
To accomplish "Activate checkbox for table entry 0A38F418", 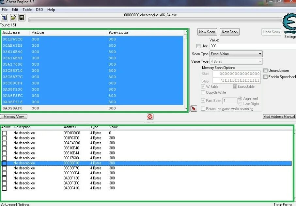I will (4, 188).
